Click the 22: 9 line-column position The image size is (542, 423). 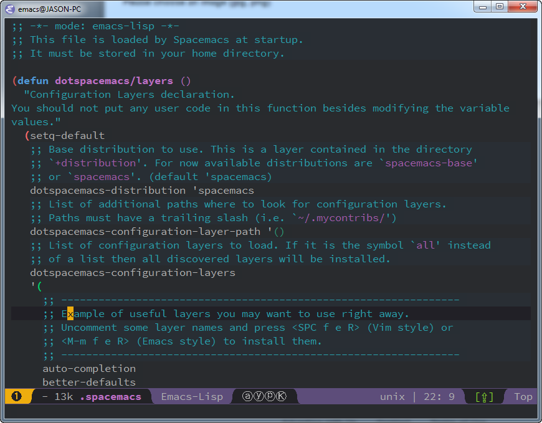pyautogui.click(x=439, y=397)
